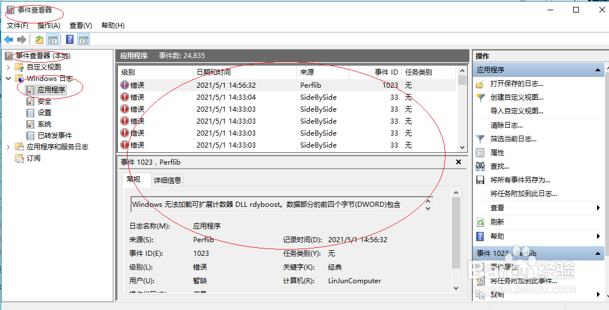The image size is (609, 310).
Task: Click the funnel icon for 创建自定义视图
Action: (480, 97)
